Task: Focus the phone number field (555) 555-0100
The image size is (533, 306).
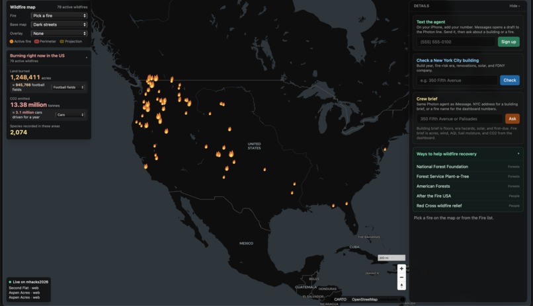Action: click(x=456, y=42)
